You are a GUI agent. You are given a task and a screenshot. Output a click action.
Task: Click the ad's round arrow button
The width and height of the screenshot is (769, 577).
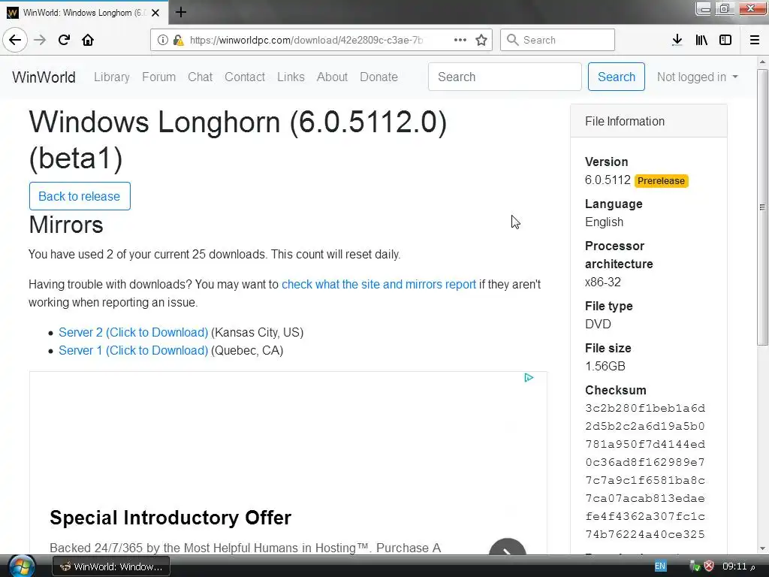[508, 547]
